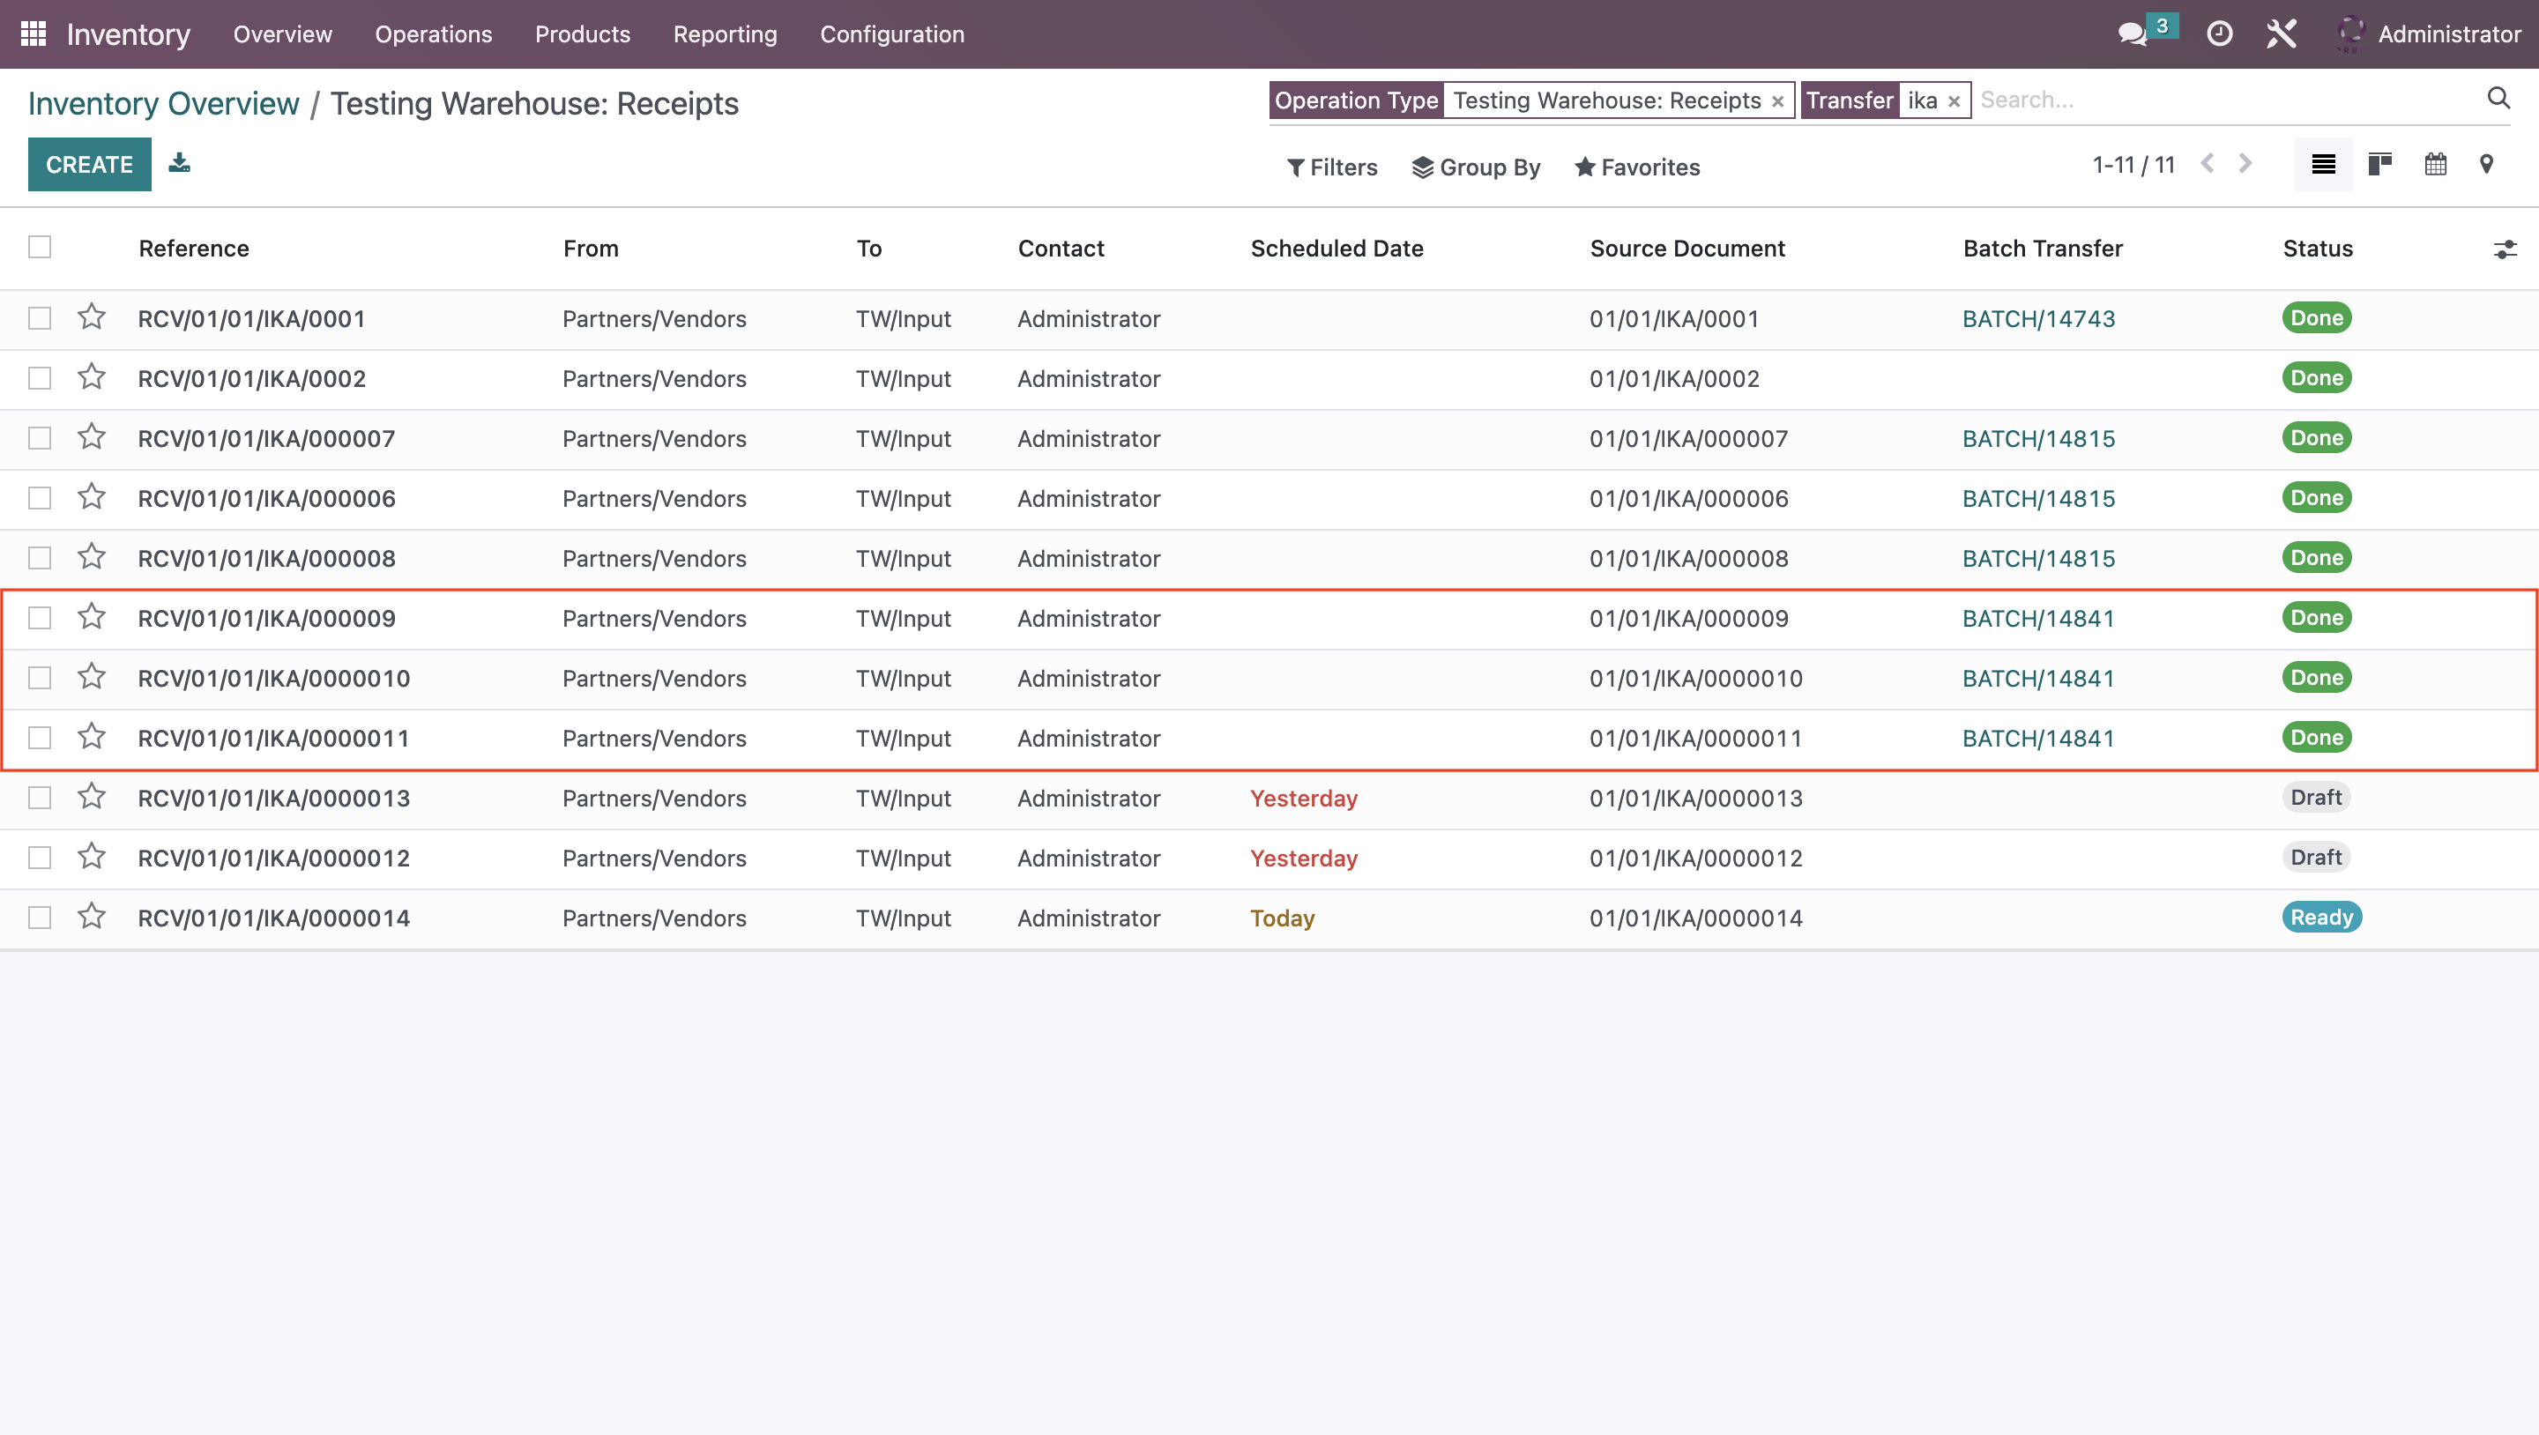Open the Products menu
The height and width of the screenshot is (1435, 2539).
583,34
